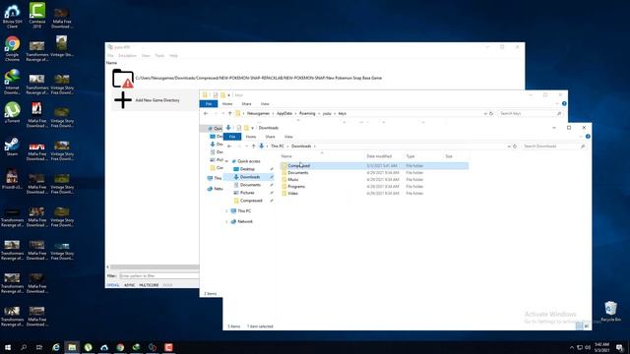Viewport: 630px width, 354px height.
Task: Open Internet Explorer from the taskbar
Action: pos(56,347)
